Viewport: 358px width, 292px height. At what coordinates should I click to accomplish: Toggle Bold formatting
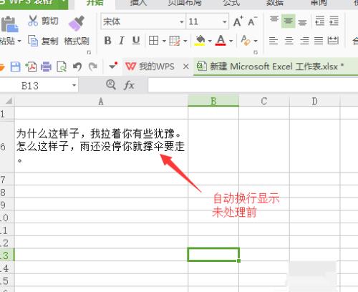[107, 41]
